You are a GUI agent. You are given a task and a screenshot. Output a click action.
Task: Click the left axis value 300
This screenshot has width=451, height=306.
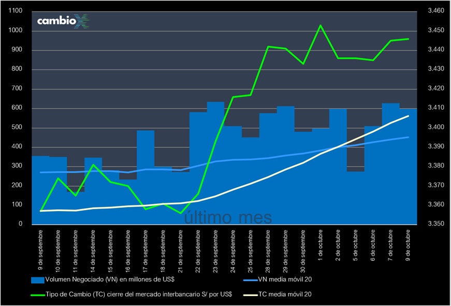point(18,166)
